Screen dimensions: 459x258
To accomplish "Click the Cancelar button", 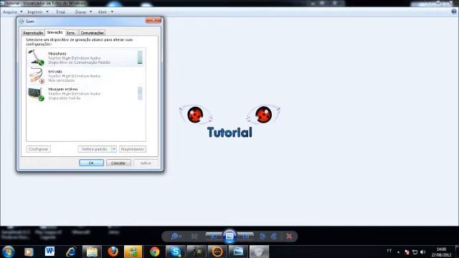I will (118, 163).
